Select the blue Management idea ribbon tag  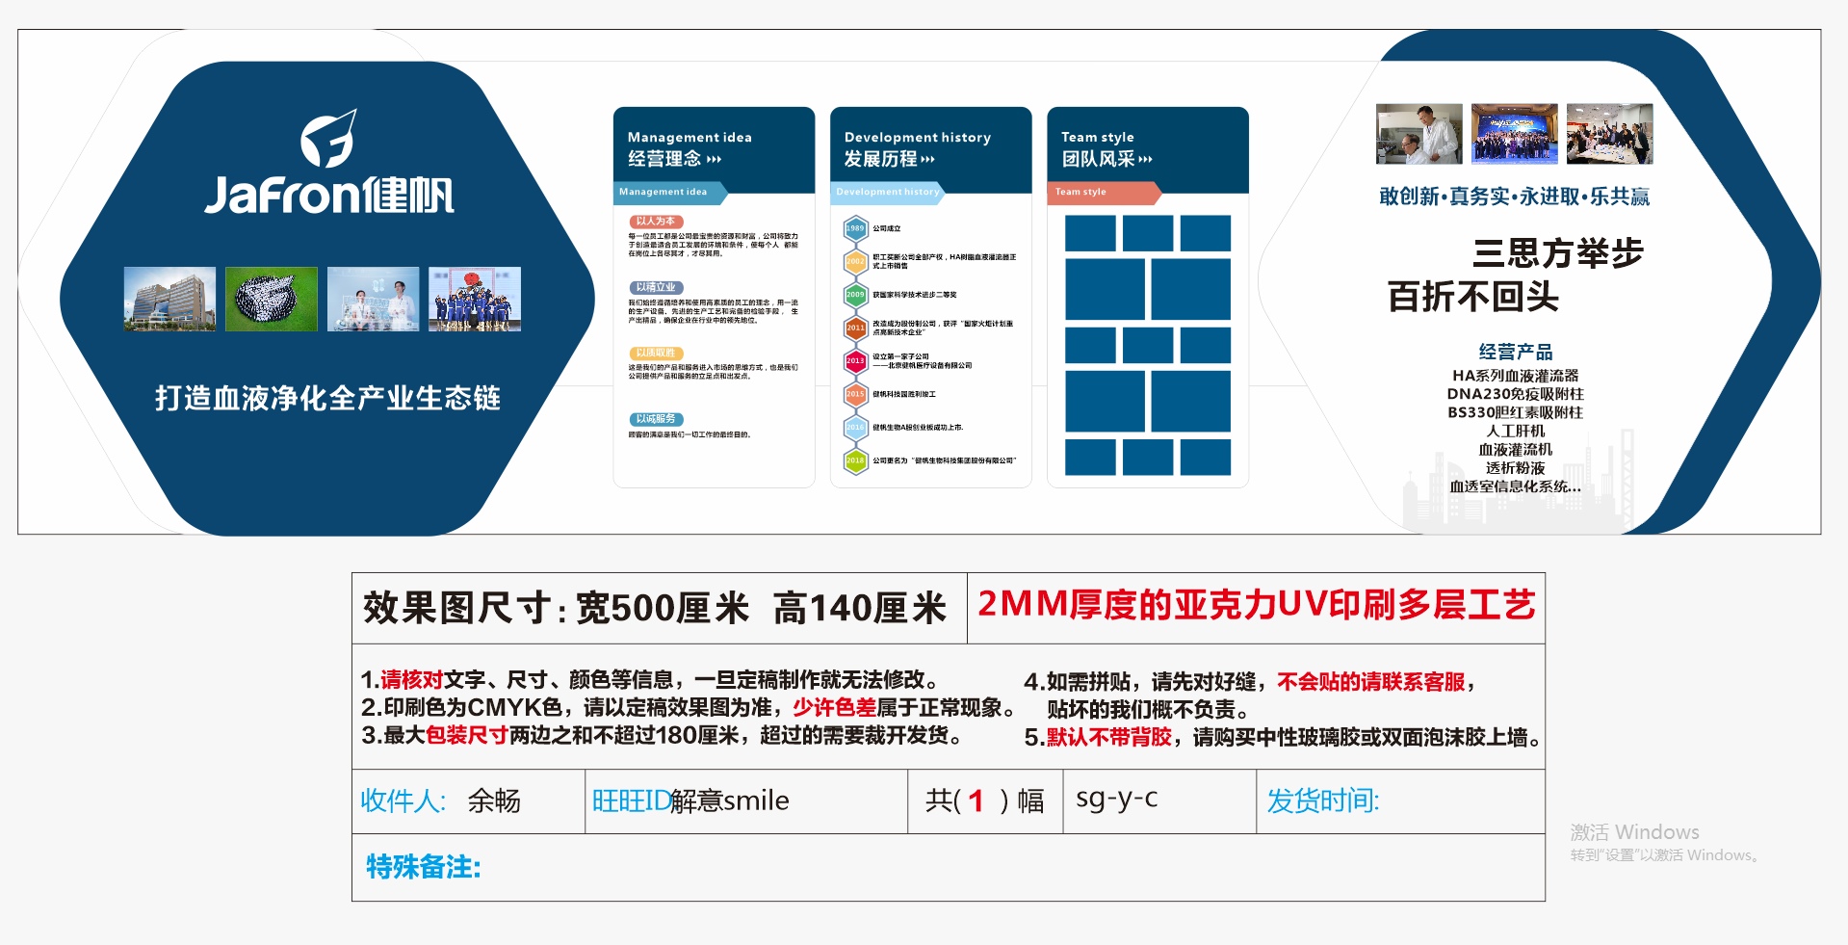tap(669, 192)
